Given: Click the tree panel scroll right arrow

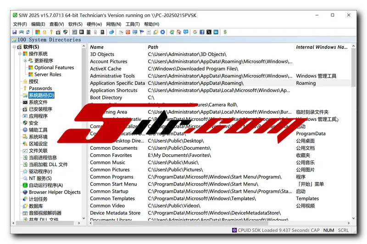Looking at the screenshot, I should (x=79, y=223).
